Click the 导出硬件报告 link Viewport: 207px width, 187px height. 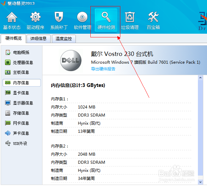click(x=103, y=69)
